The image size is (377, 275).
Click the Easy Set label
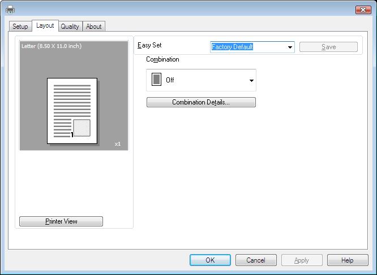coord(149,45)
